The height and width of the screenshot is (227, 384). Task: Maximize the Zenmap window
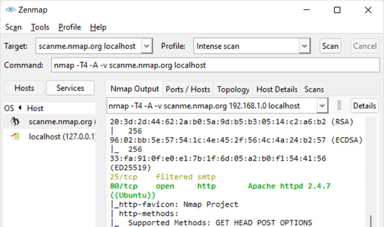337,10
